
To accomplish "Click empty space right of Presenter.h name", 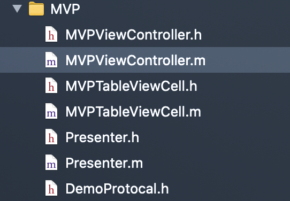I will coord(215,137).
